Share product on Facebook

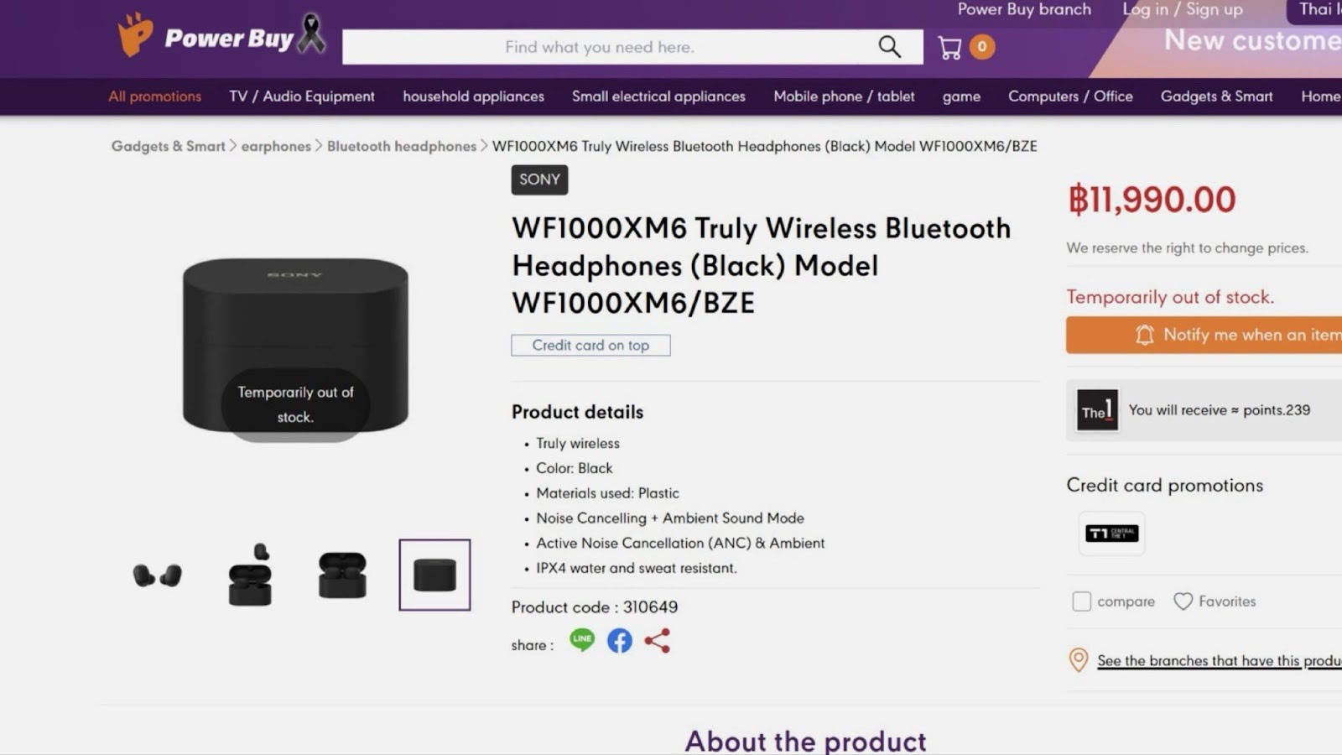click(x=620, y=642)
